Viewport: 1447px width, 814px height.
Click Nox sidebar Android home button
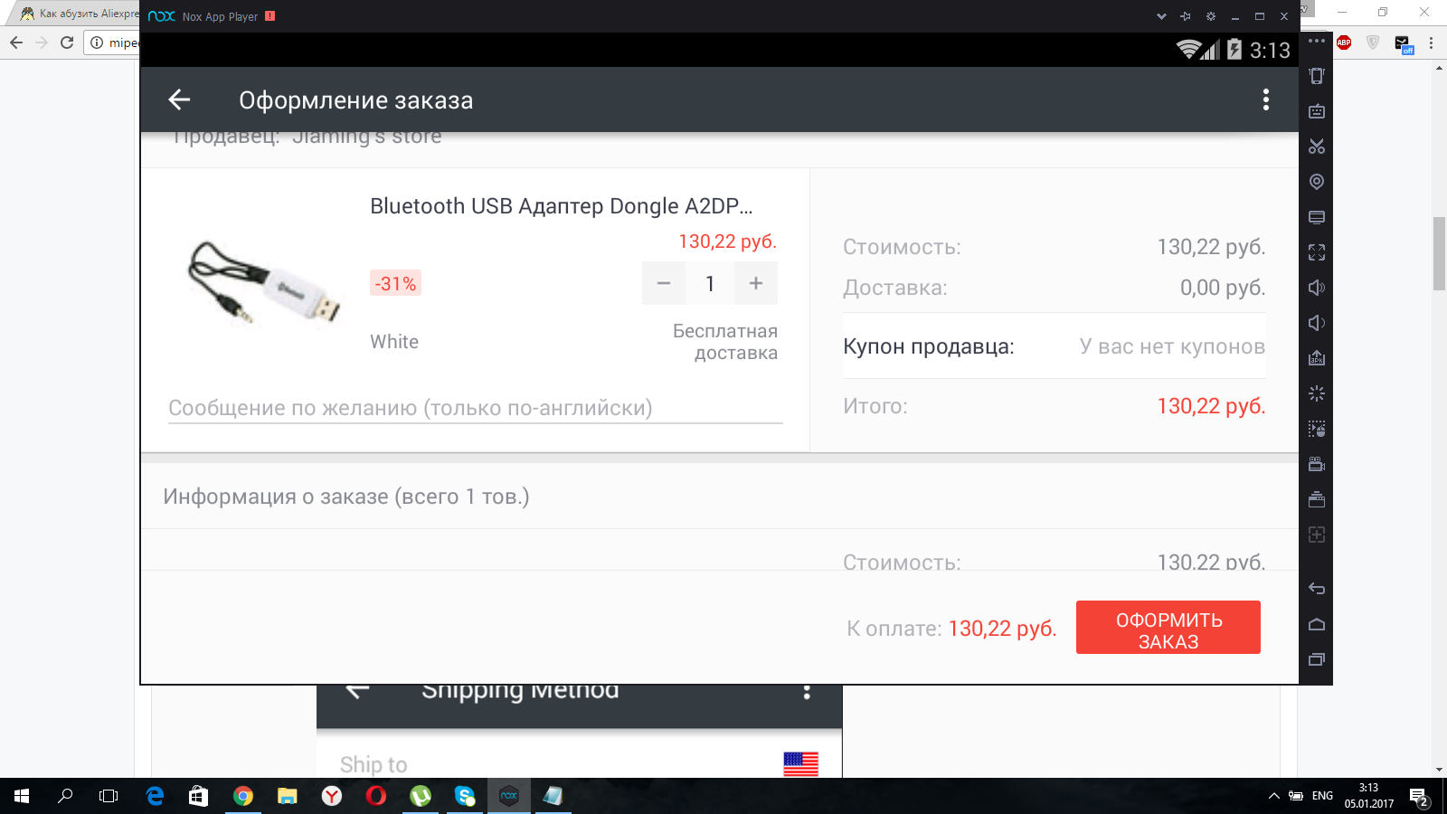point(1317,624)
